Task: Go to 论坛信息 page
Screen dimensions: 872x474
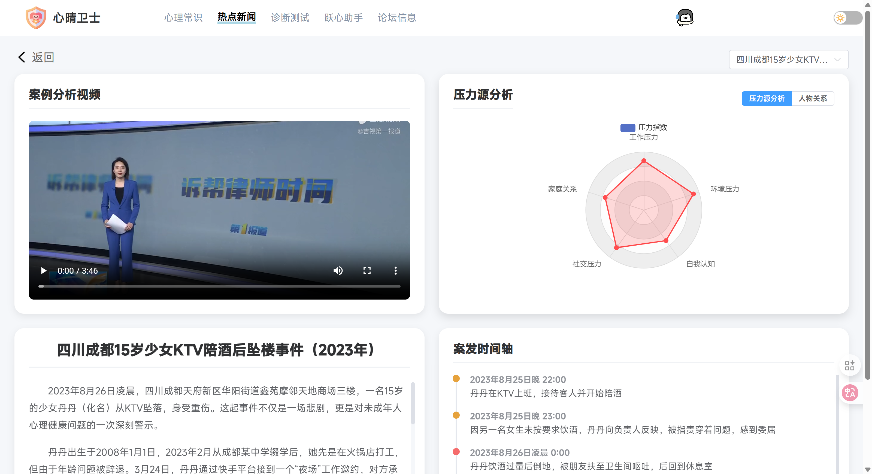Action: click(397, 18)
